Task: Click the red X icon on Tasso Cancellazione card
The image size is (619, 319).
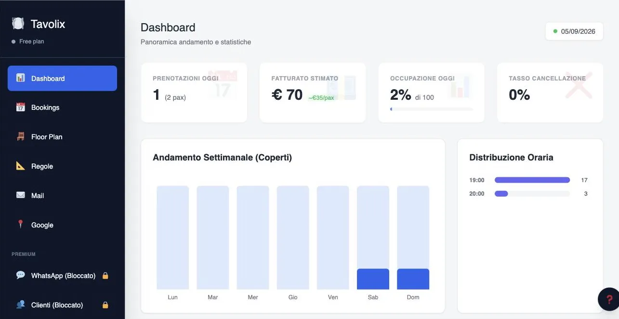Action: tap(579, 85)
